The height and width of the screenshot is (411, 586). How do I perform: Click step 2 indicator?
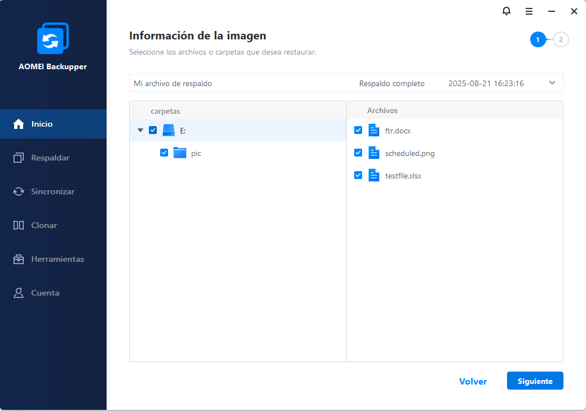click(560, 39)
